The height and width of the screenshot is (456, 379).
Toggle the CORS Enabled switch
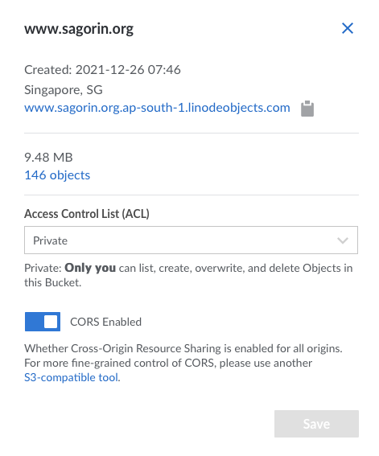[x=43, y=322]
